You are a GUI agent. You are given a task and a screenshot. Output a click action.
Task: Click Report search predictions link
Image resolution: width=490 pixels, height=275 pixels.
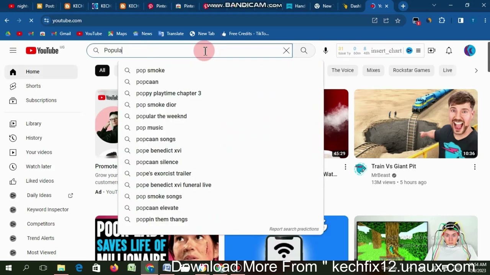tap(294, 229)
